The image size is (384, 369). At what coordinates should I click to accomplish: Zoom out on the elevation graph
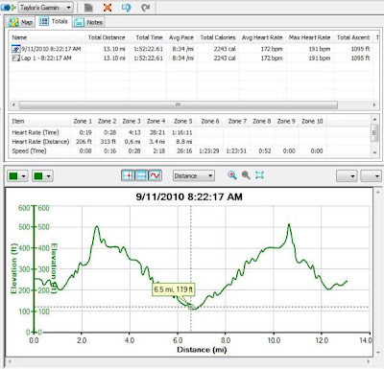246,175
